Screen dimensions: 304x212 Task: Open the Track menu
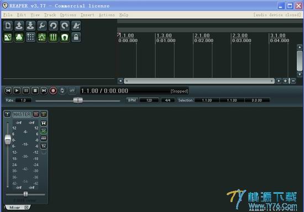[x=50, y=15]
